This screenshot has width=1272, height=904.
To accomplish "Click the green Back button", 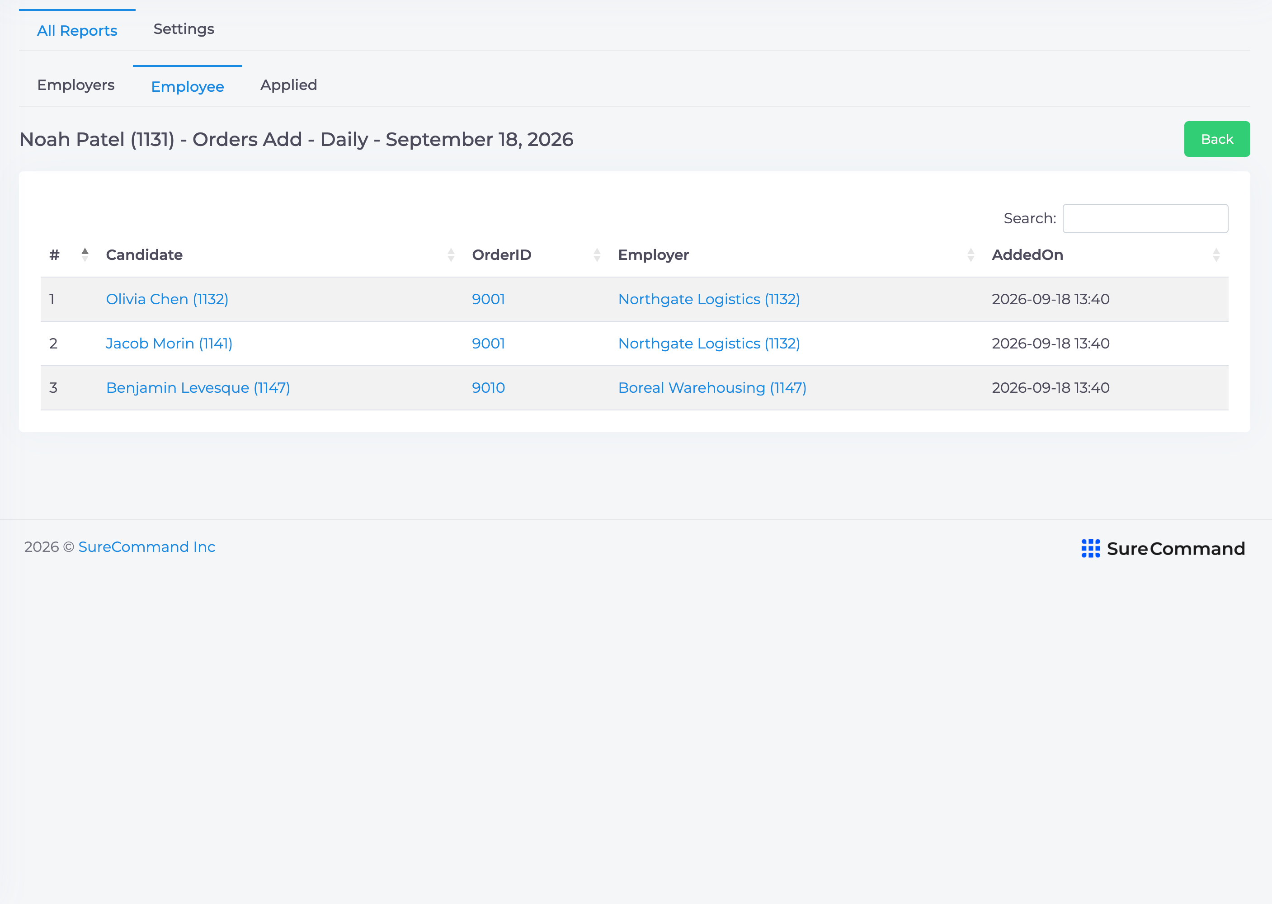I will click(1217, 139).
